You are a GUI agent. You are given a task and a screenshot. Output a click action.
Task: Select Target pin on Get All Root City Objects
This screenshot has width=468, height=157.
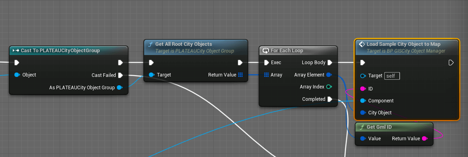(152, 75)
